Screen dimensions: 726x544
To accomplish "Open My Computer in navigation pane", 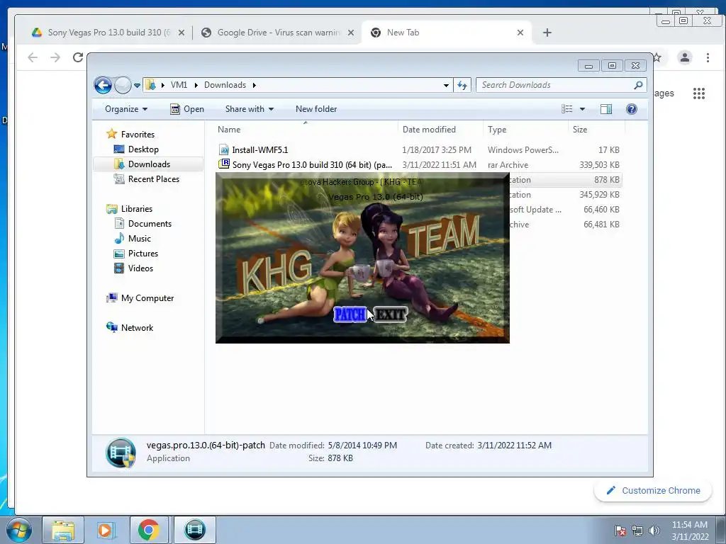I will pos(147,298).
